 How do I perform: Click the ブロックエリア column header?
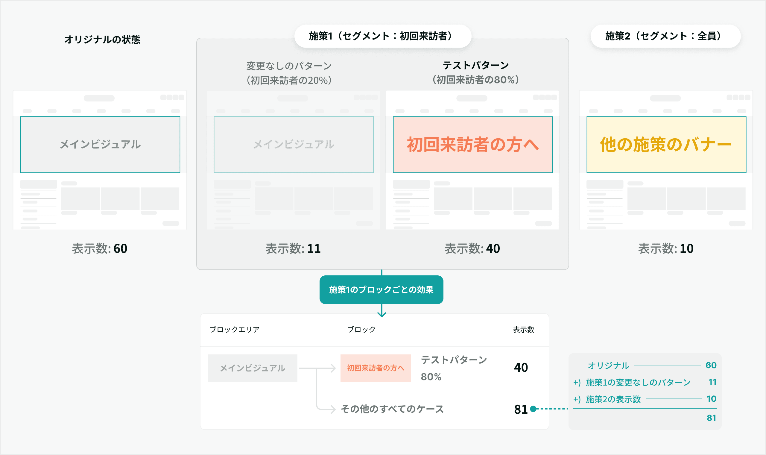234,330
